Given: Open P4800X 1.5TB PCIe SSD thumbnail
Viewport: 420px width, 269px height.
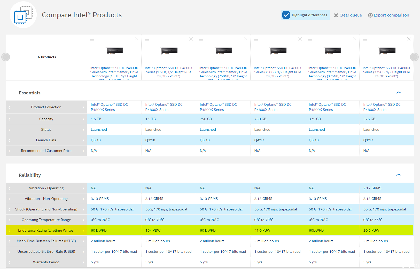Looking at the screenshot, I should pos(169,51).
